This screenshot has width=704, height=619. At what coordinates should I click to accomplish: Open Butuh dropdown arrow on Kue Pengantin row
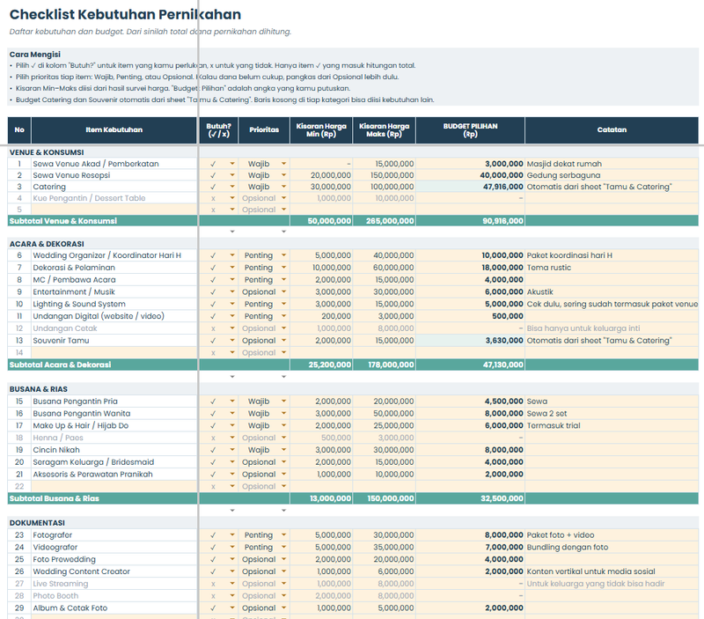[x=232, y=198]
